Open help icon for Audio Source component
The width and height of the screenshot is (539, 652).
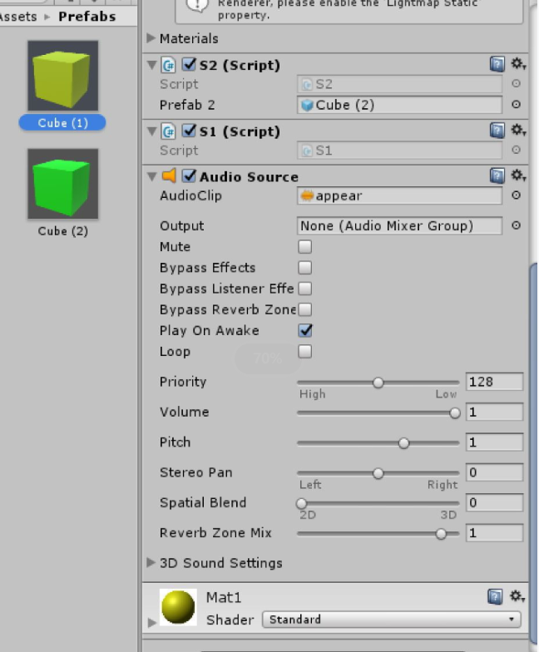(x=497, y=176)
